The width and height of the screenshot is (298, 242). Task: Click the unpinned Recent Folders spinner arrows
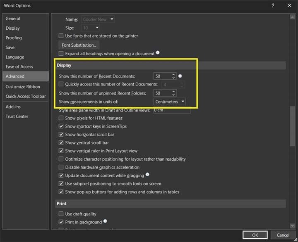point(173,93)
